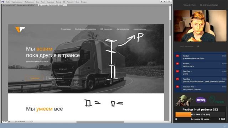228x128 pixels.
Task: Open the Фильтр menu
Action: click(x=58, y=2)
